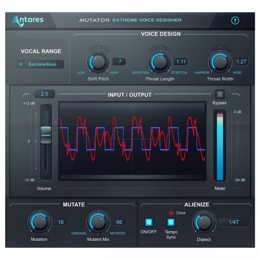Open the Vocal Range dropdown arrow
The width and height of the screenshot is (260, 260).
(20, 64)
